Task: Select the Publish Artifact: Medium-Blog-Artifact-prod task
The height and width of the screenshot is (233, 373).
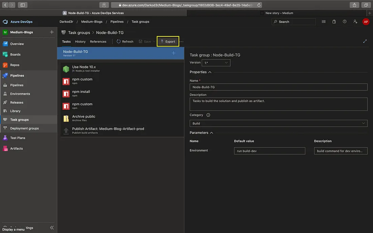Action: pos(122,131)
